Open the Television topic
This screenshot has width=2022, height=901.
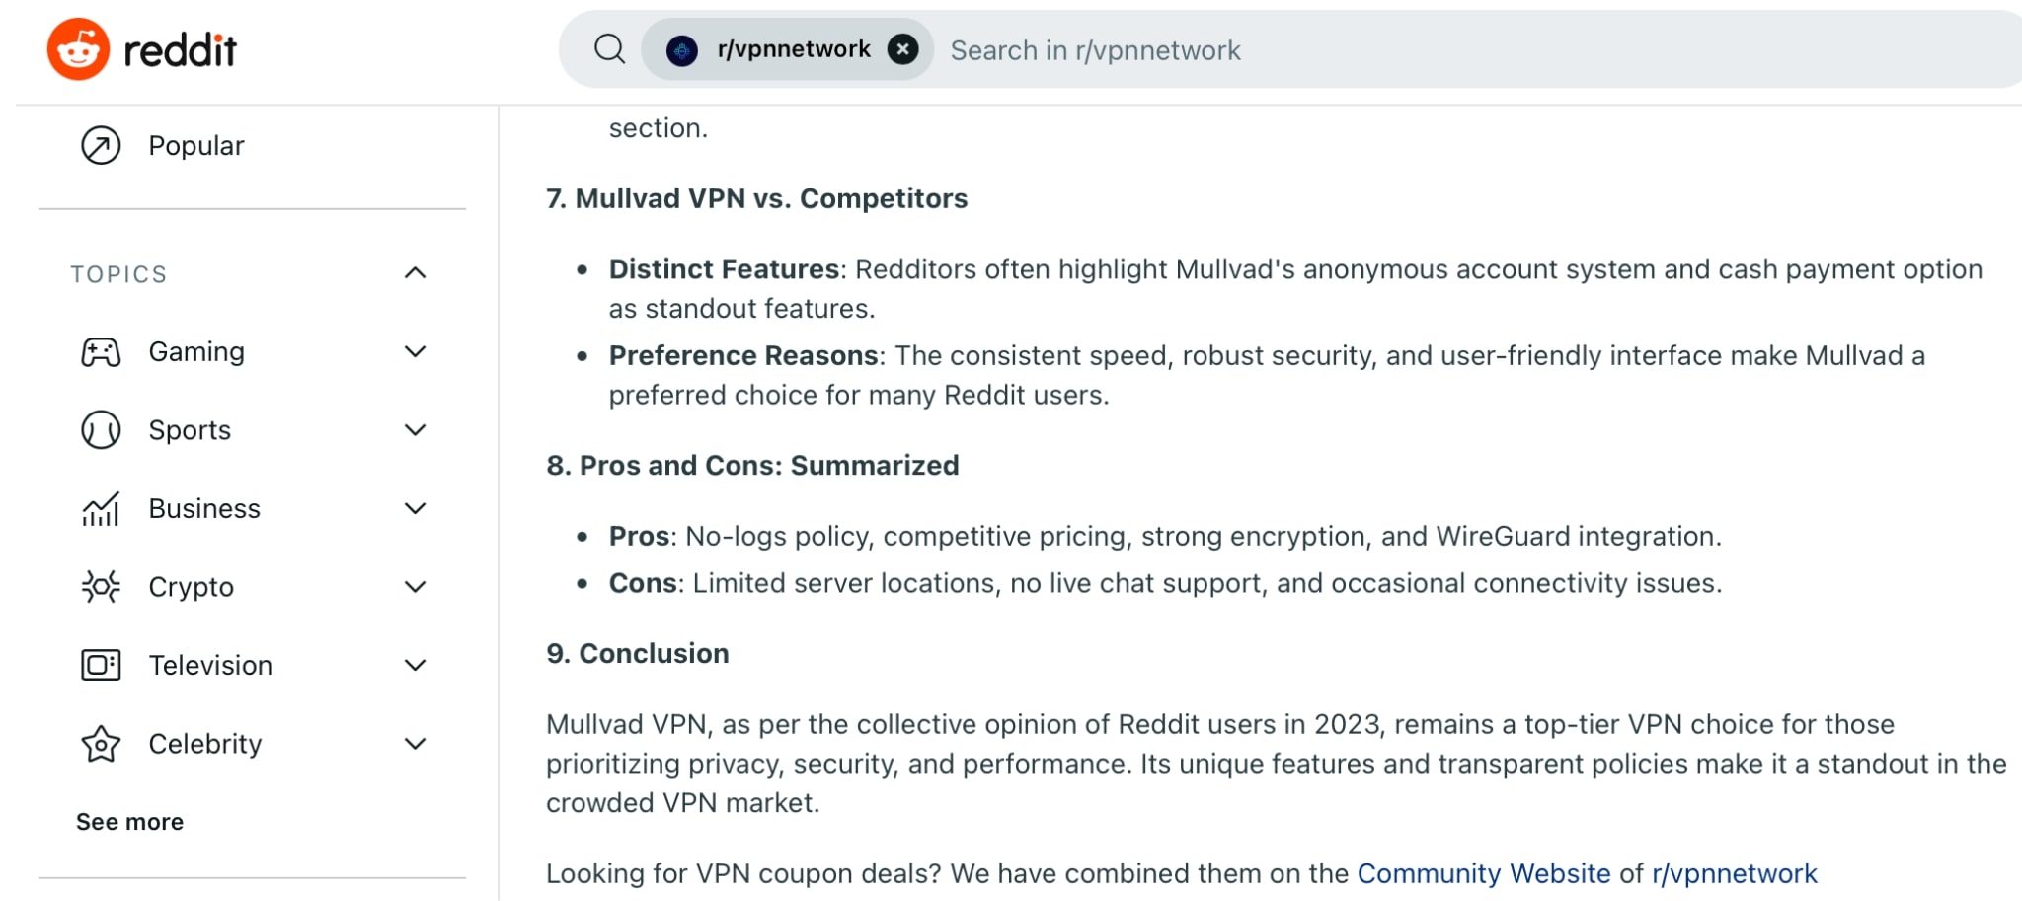(x=210, y=665)
